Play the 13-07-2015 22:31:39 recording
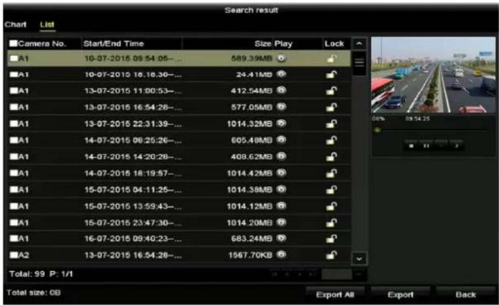The height and width of the screenshot is (305, 499). coord(282,123)
